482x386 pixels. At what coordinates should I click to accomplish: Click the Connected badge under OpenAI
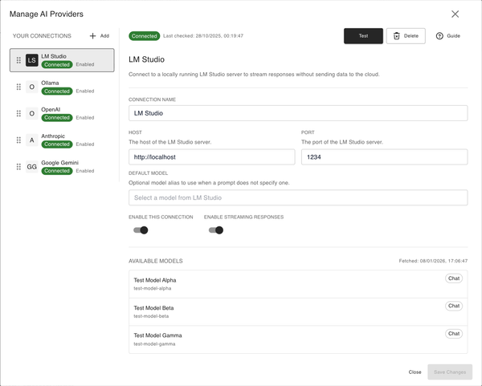coord(57,118)
